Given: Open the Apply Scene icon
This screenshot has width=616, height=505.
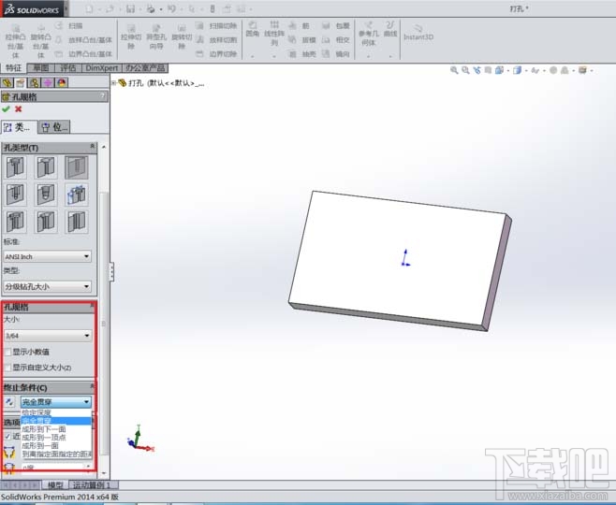Looking at the screenshot, I should pos(565,70).
